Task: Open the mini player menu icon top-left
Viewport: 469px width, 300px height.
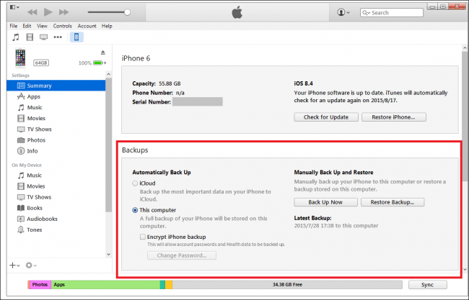Action: pyautogui.click(x=14, y=7)
